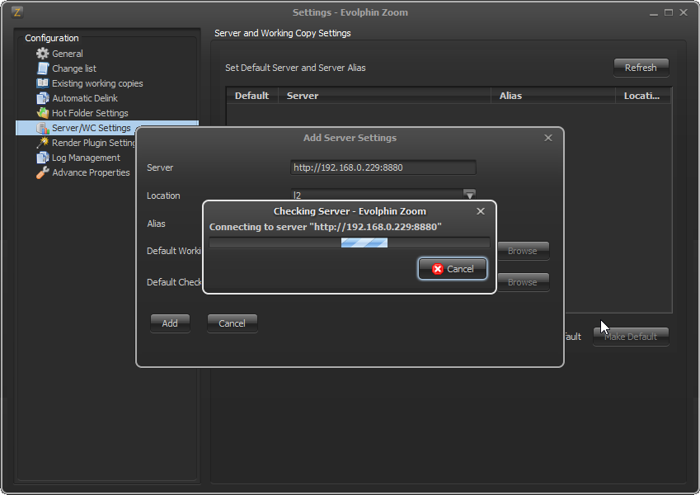Viewport: 700px width, 495px height.
Task: Click Browse for Default Working Copy
Action: pyautogui.click(x=523, y=251)
